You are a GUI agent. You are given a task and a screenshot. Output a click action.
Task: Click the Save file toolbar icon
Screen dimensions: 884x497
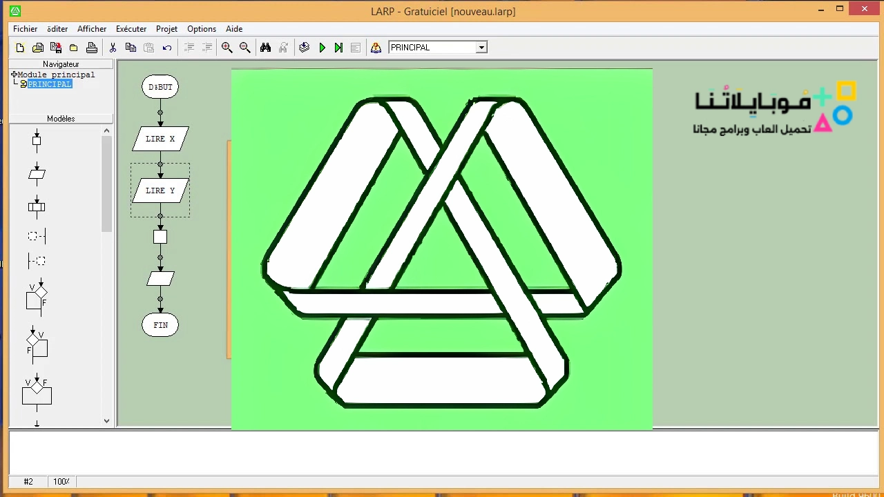coord(56,48)
